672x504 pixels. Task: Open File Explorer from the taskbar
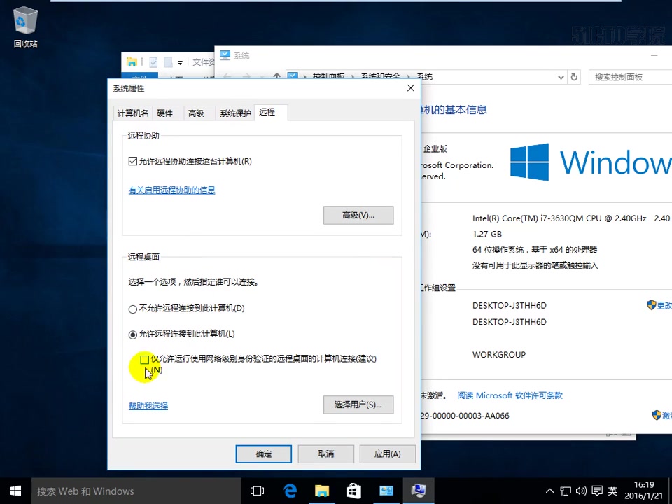322,491
